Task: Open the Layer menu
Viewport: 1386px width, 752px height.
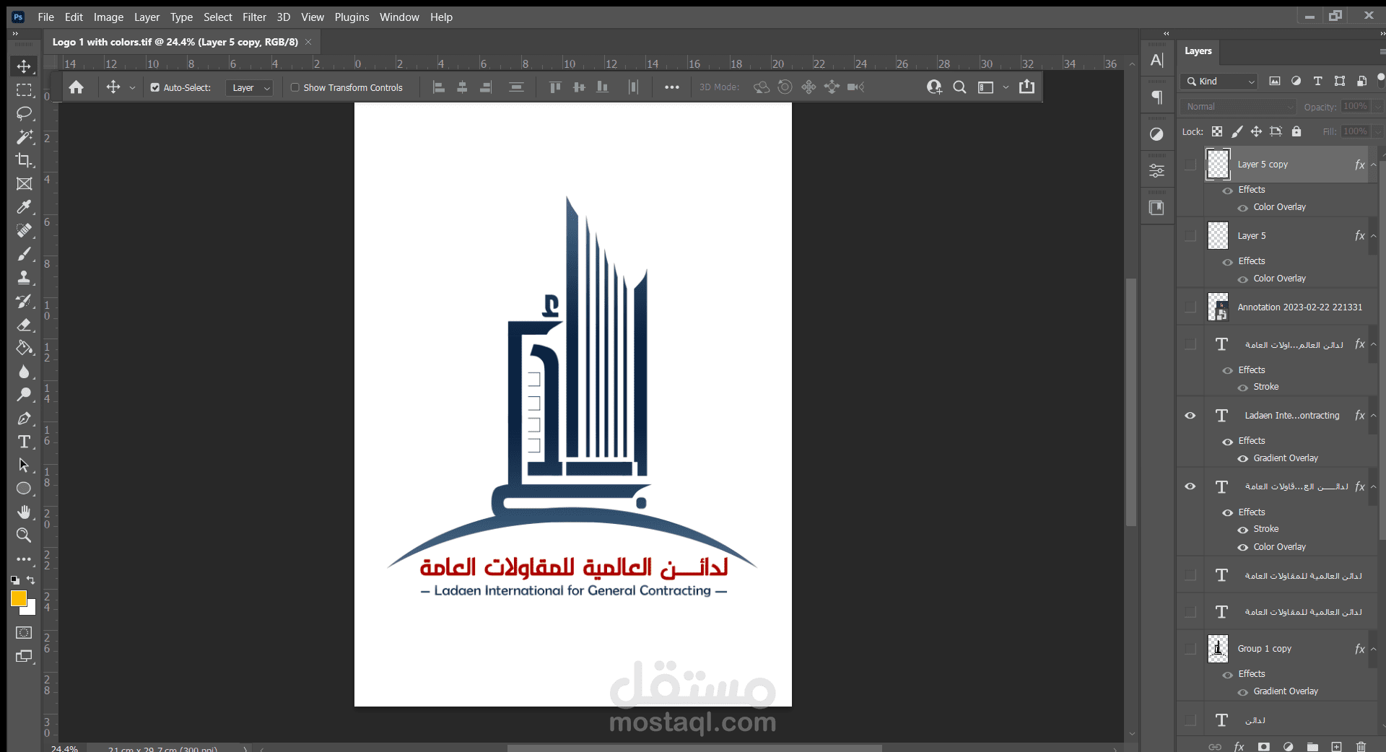Action: coord(147,17)
